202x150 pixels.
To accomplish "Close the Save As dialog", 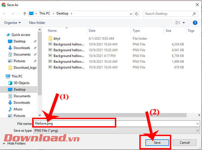I will (197, 5).
